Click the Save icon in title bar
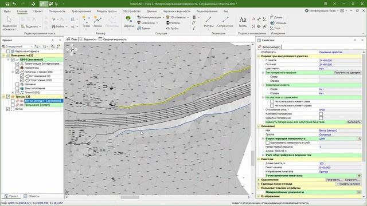 click(7, 4)
